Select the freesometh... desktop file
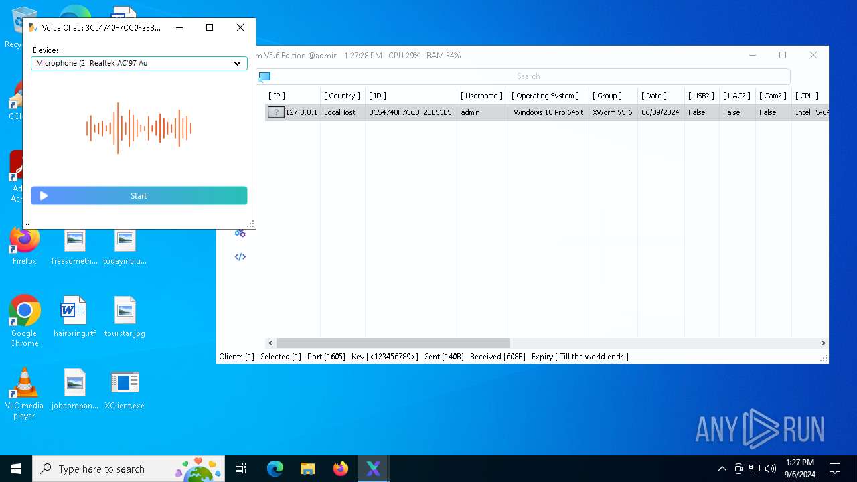Image resolution: width=857 pixels, height=482 pixels. pos(74,248)
